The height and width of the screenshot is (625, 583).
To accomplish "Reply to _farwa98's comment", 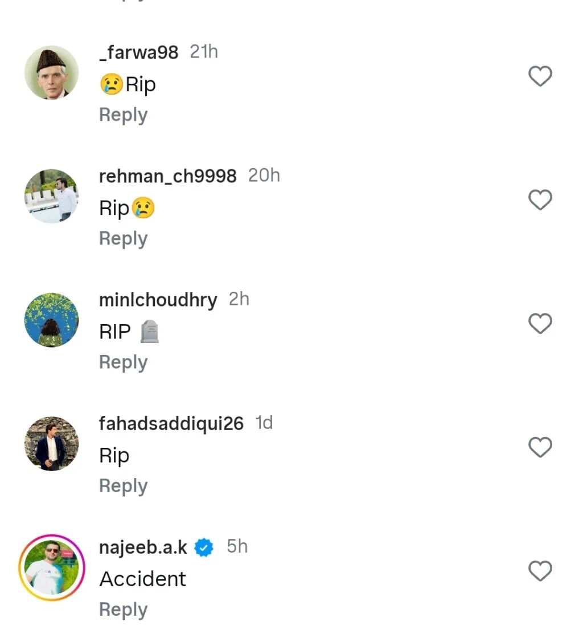I will tap(123, 115).
